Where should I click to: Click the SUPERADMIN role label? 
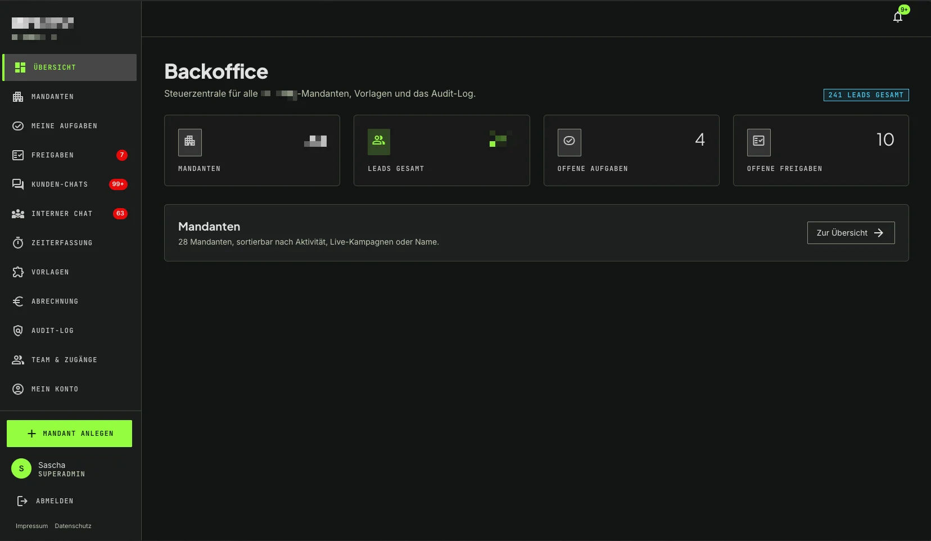coord(62,474)
